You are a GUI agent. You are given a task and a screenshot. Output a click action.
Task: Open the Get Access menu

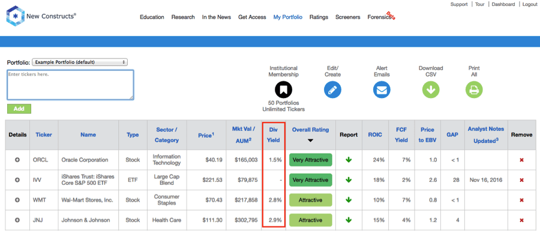tap(252, 17)
